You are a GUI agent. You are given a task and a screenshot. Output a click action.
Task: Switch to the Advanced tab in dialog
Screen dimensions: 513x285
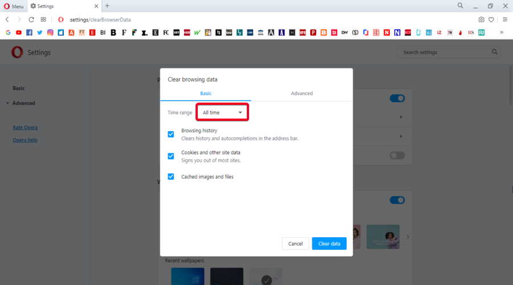point(302,93)
